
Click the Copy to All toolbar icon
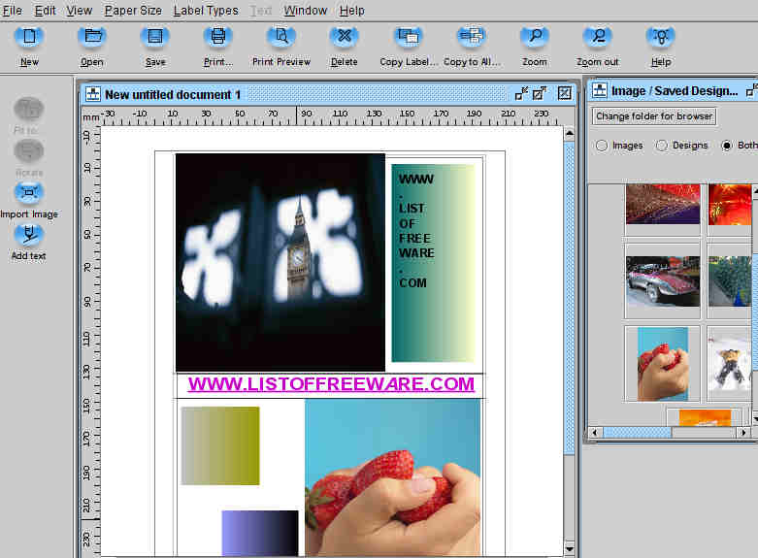tap(472, 38)
